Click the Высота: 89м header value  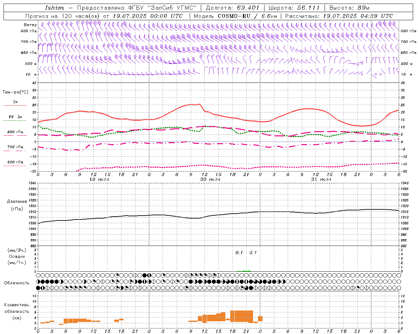click(349, 8)
